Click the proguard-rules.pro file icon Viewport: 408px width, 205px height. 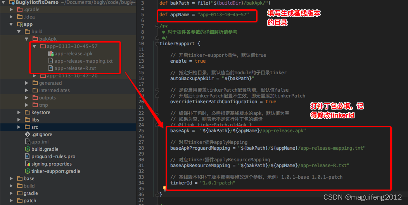coord(27,157)
